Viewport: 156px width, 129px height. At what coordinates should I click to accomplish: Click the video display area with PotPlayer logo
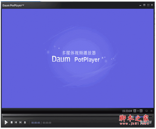point(77,58)
